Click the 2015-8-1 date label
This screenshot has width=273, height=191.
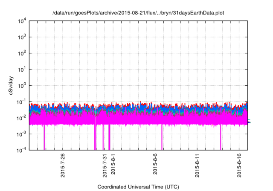[x=113, y=164]
